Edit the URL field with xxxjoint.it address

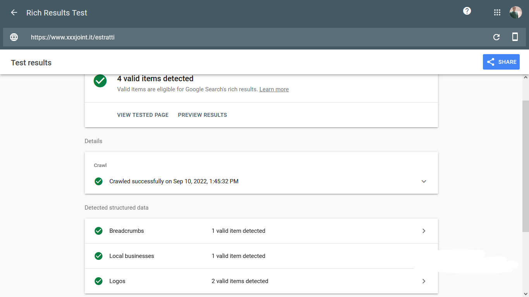pos(256,37)
